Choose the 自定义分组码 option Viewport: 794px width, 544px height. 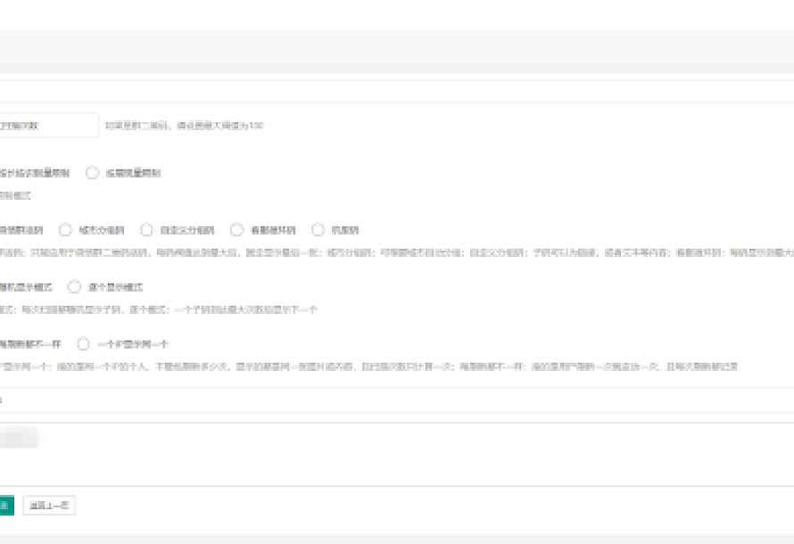point(146,229)
